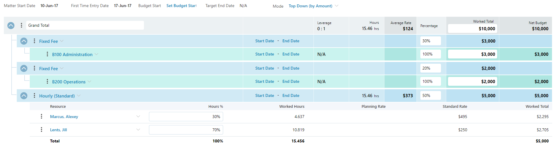Click the Set Budget Start link

(181, 6)
